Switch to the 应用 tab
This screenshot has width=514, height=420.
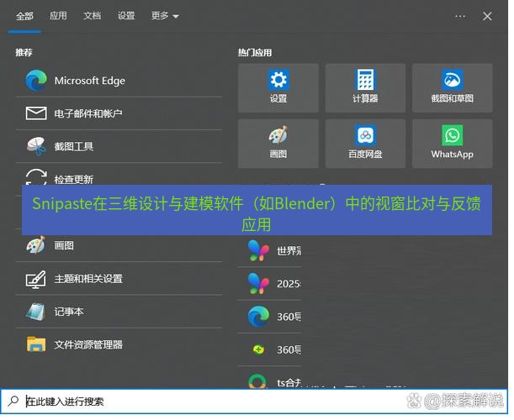(x=58, y=16)
